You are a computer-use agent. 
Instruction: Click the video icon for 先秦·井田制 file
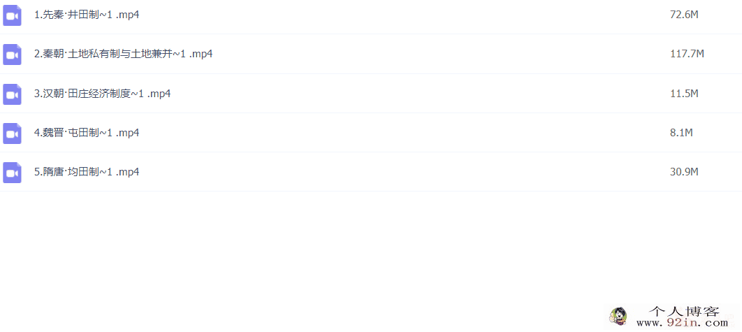click(12, 15)
